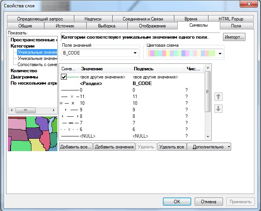The width and height of the screenshot is (261, 211).
Task: Click the Добавить значения button
Action: click(x=114, y=147)
